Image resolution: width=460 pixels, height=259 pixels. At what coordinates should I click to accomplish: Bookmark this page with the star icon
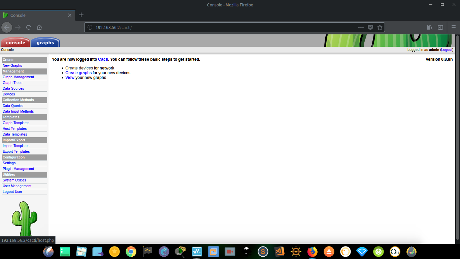pos(380,27)
